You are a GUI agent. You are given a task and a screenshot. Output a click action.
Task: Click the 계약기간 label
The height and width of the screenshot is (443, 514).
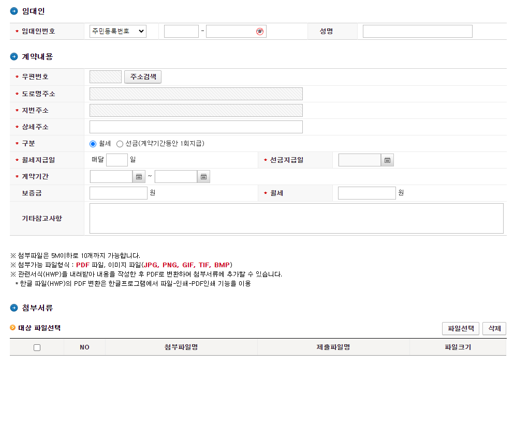[35, 177]
